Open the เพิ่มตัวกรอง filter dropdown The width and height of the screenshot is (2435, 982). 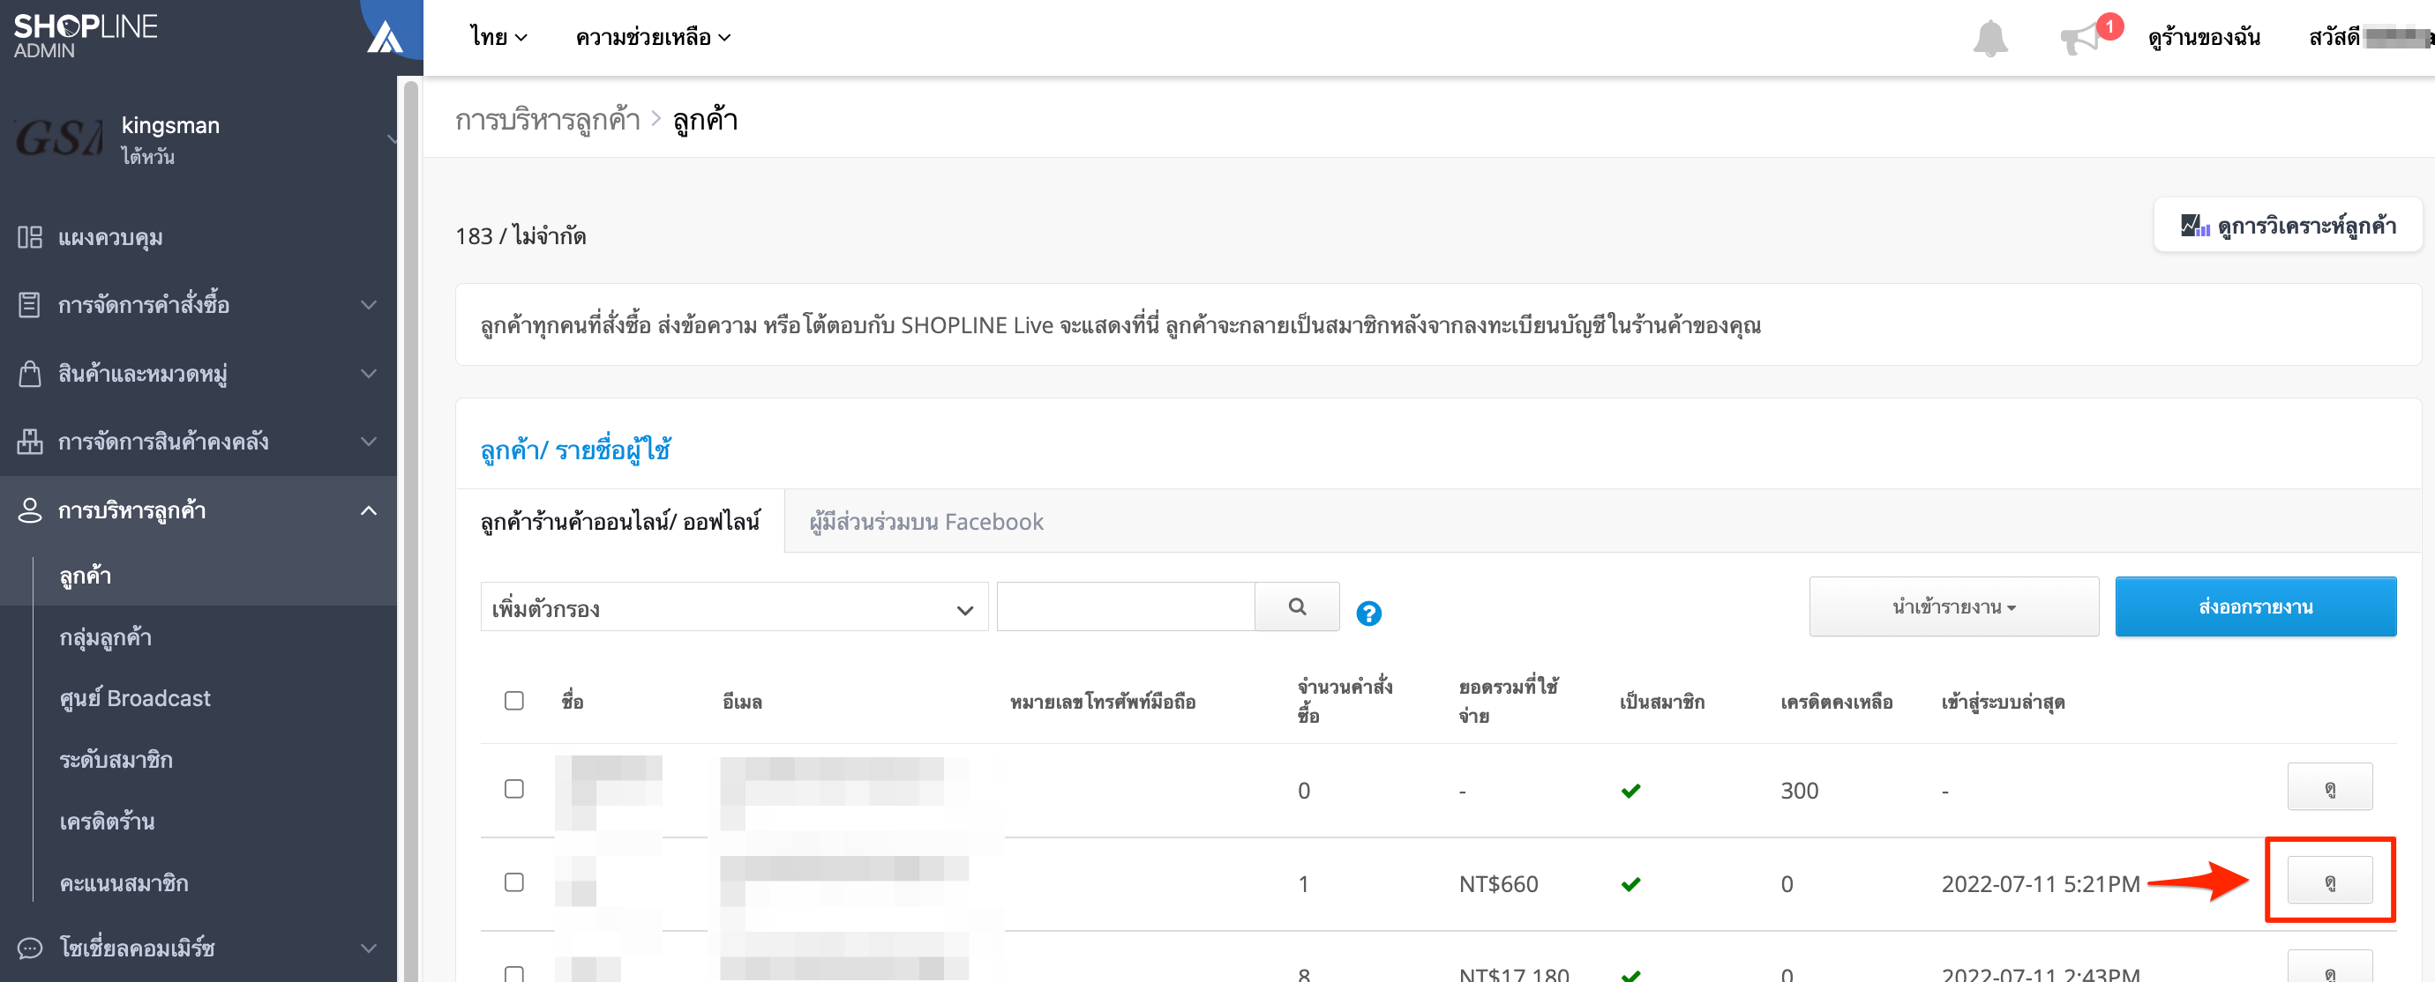pos(733,607)
